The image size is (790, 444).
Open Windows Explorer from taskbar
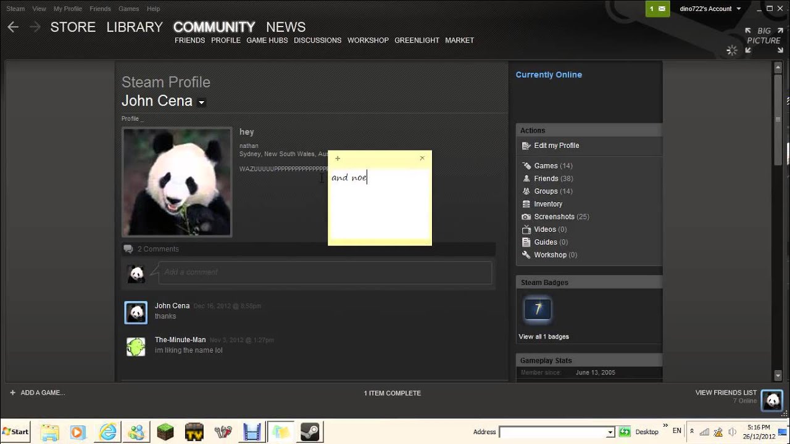(50, 432)
